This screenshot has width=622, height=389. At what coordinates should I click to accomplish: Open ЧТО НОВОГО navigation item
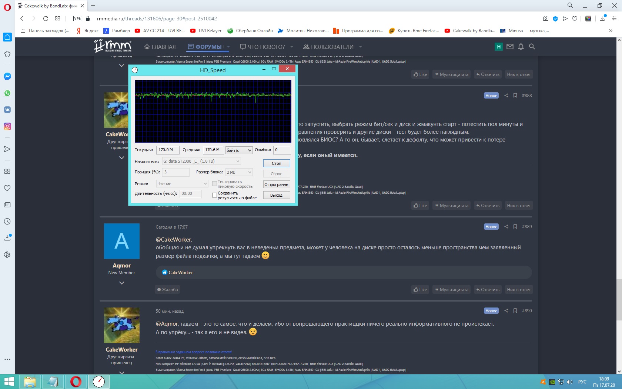(262, 47)
